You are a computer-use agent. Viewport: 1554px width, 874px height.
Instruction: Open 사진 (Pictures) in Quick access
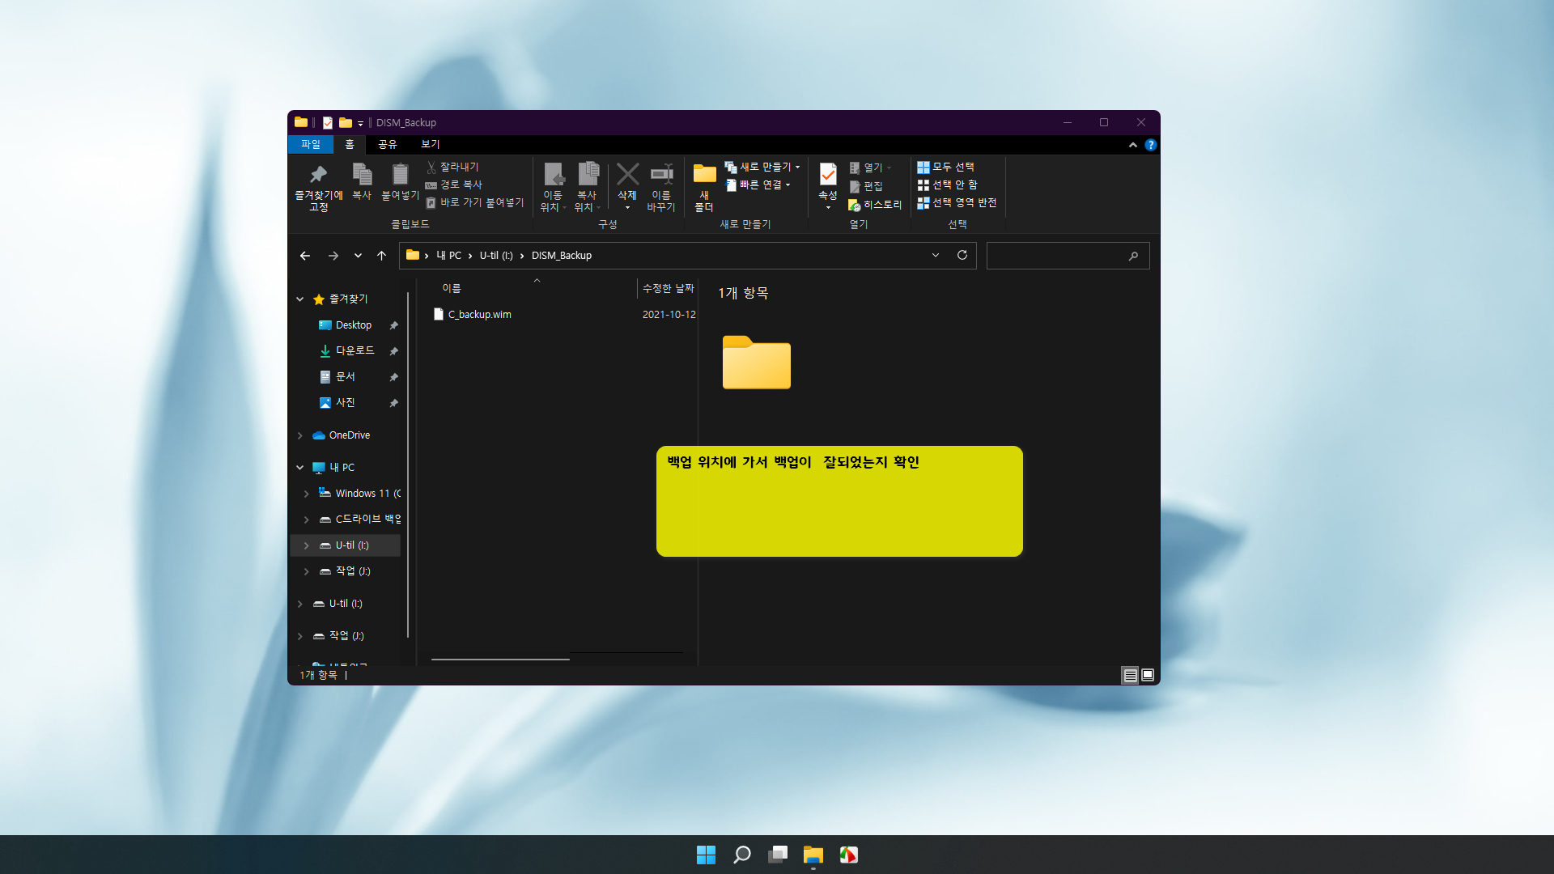tap(346, 403)
